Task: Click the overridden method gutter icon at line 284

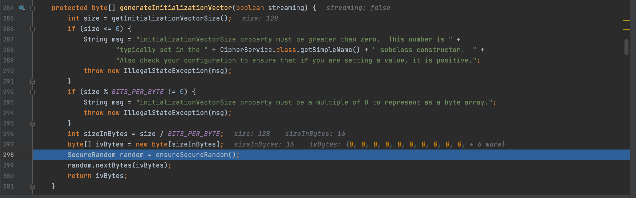Action: click(x=22, y=8)
